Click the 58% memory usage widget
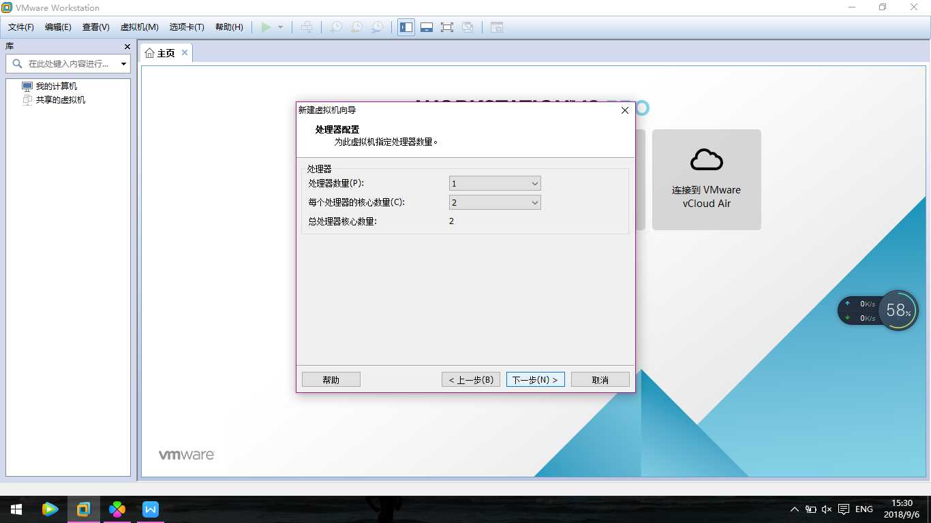 (898, 311)
